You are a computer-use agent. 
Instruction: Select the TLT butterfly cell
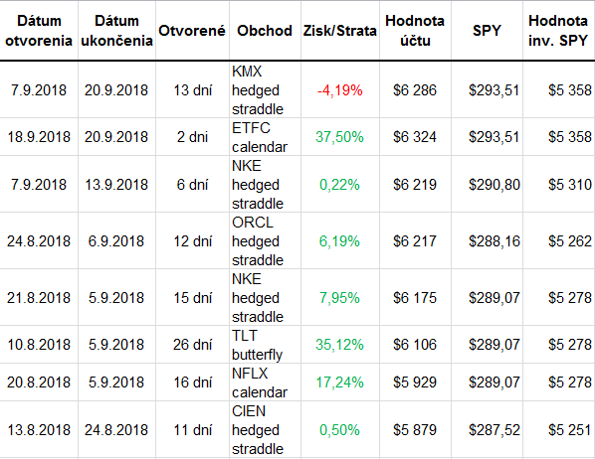pyautogui.click(x=265, y=345)
